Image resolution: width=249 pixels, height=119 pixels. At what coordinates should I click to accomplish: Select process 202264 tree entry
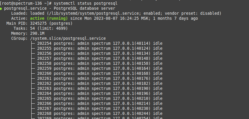point(44,94)
